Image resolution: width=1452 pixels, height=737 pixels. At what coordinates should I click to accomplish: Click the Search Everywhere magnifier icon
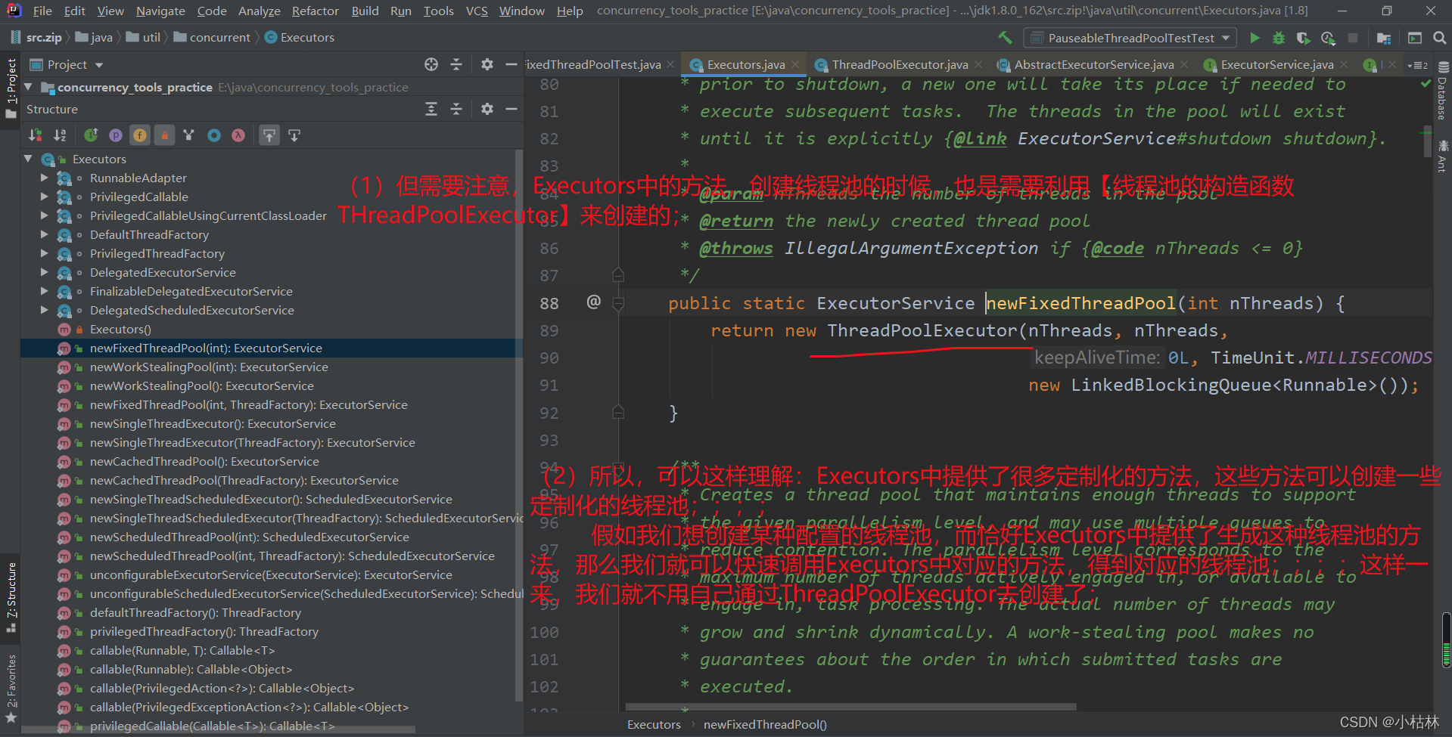(1440, 38)
